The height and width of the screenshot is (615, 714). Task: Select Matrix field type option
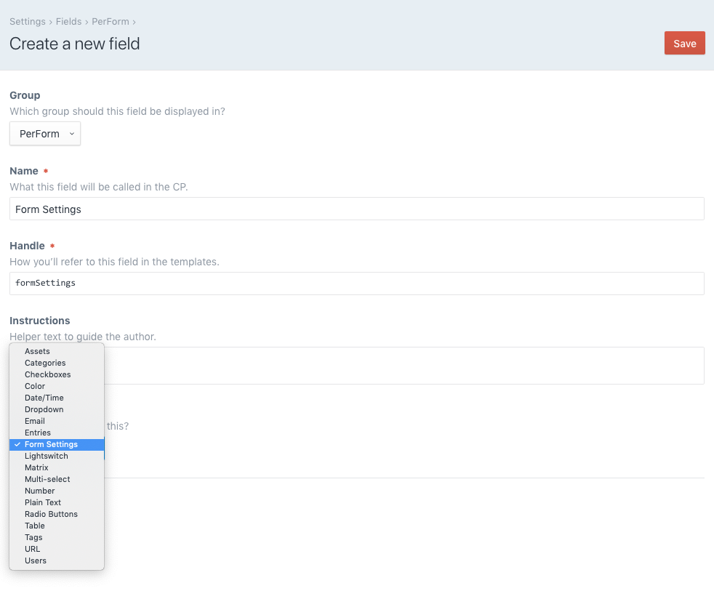[36, 467]
